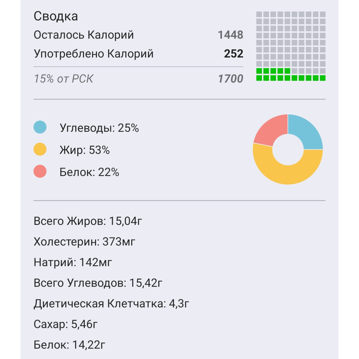Select the Белок: 22% label

(89, 172)
